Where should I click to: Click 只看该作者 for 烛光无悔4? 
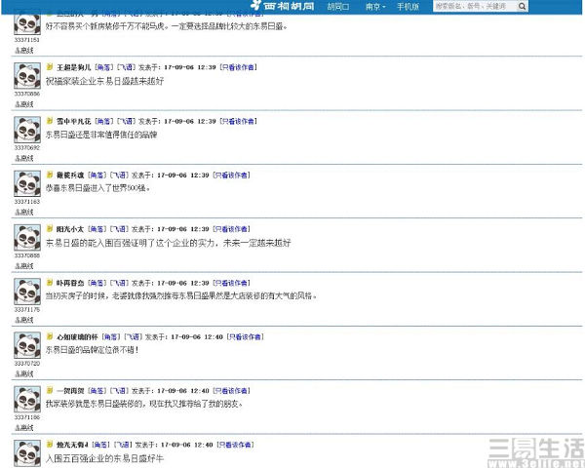[235, 445]
